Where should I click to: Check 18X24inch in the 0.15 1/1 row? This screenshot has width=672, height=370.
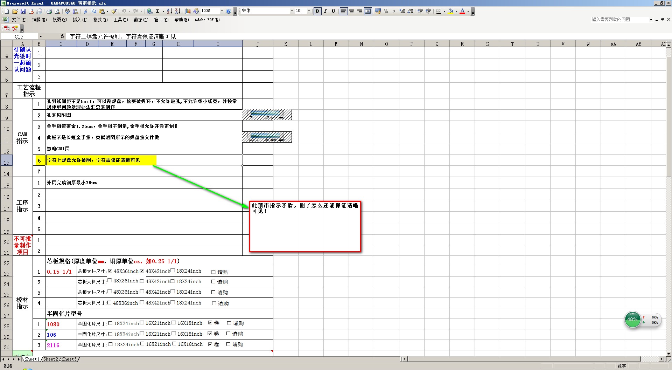coord(173,270)
